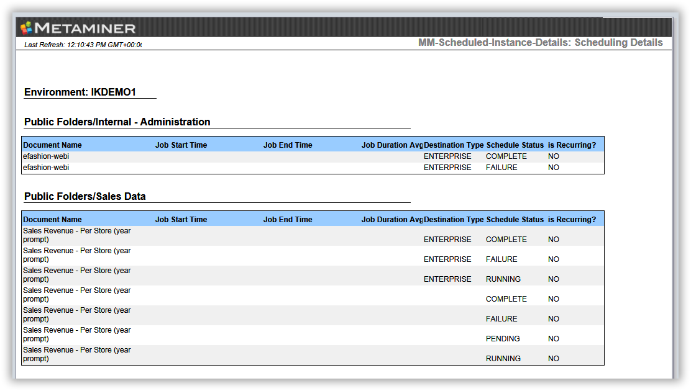Click ENTERPRISE in the Sales Revenue COMPLETE row

pos(447,240)
